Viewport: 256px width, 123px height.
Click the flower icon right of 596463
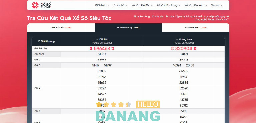click(113, 49)
